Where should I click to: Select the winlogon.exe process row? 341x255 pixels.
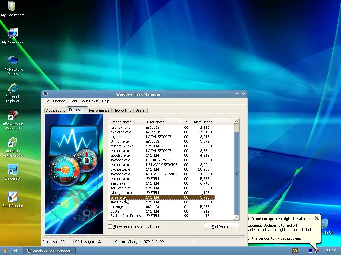tap(162, 193)
